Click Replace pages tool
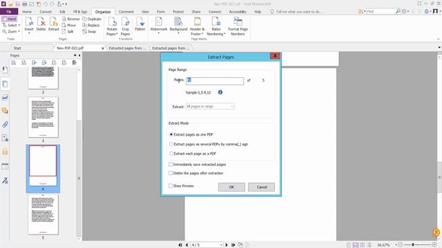 coord(91,25)
